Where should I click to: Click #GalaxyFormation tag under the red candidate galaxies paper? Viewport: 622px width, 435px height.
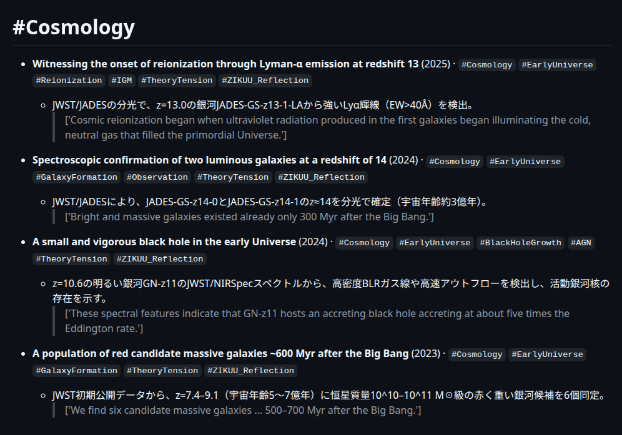(77, 371)
